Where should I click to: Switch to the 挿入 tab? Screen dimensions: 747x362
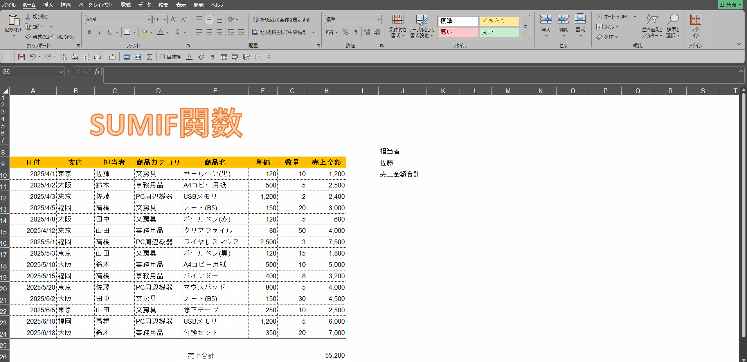click(48, 5)
